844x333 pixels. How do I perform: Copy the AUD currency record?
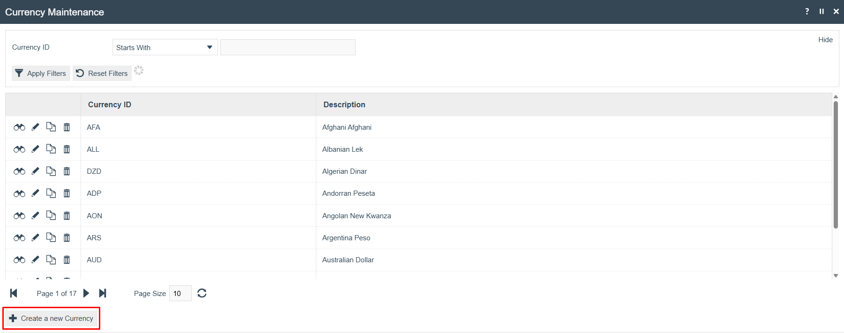[51, 259]
